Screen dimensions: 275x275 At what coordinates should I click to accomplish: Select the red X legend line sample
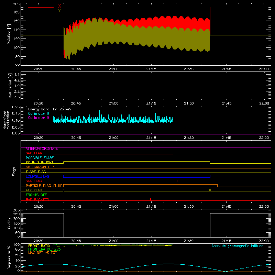point(41,7)
